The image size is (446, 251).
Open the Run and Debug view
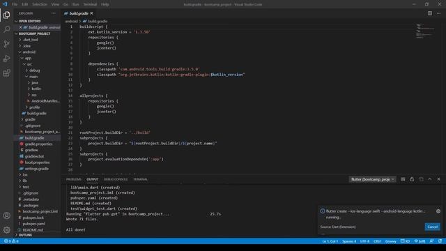tap(6, 59)
